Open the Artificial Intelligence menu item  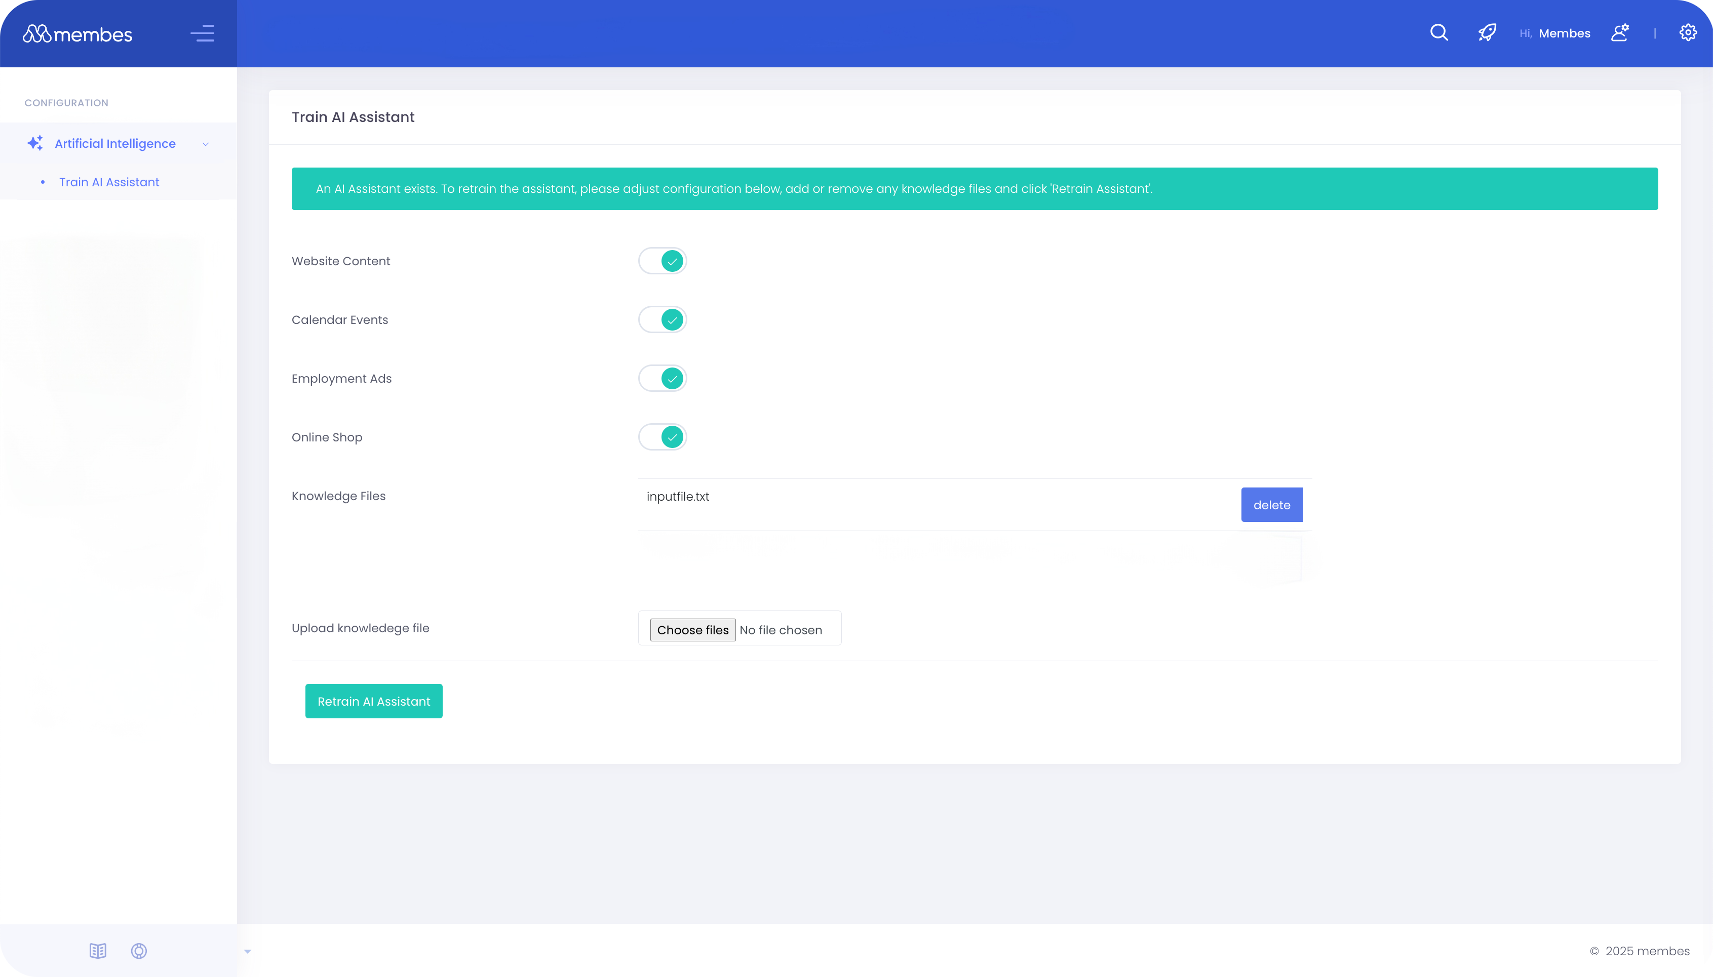114,143
